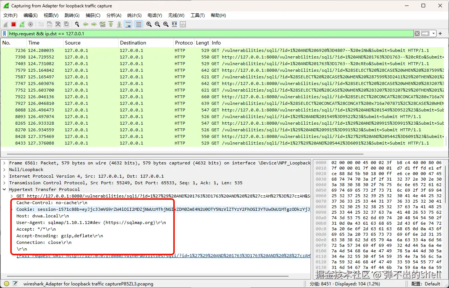This screenshot has width=449, height=288.
Task: Expand Internet Protocol Version 4 node
Action: 4,176
